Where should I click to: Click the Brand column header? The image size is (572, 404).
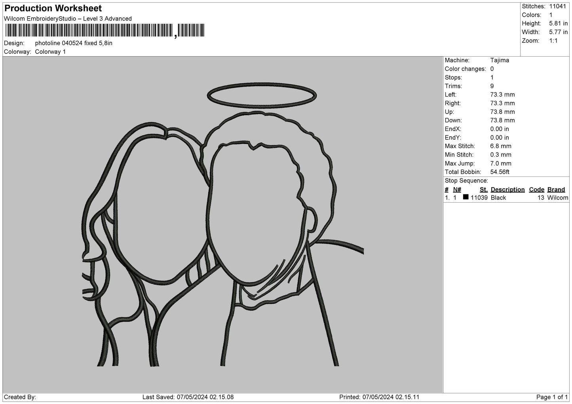pyautogui.click(x=556, y=190)
